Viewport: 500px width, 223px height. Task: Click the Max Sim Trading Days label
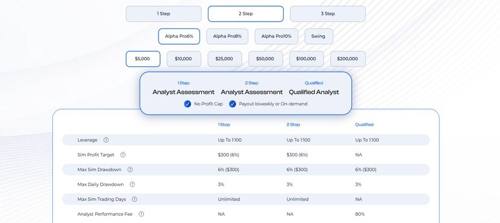tap(102, 199)
